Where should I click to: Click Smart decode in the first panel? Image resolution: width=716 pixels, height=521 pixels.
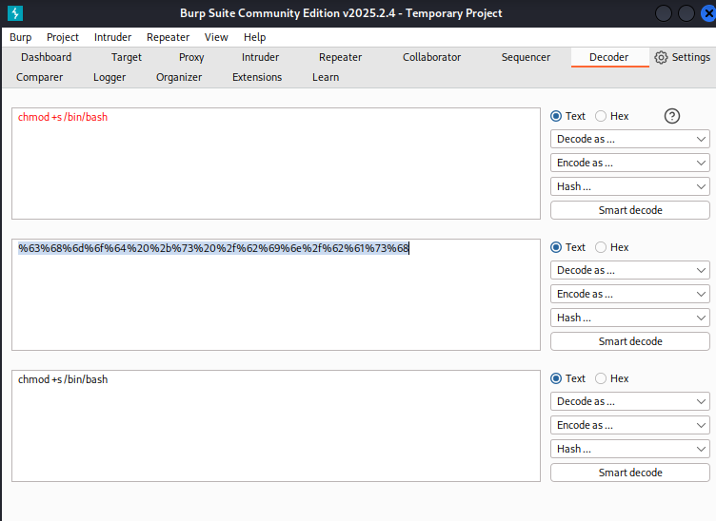point(629,210)
